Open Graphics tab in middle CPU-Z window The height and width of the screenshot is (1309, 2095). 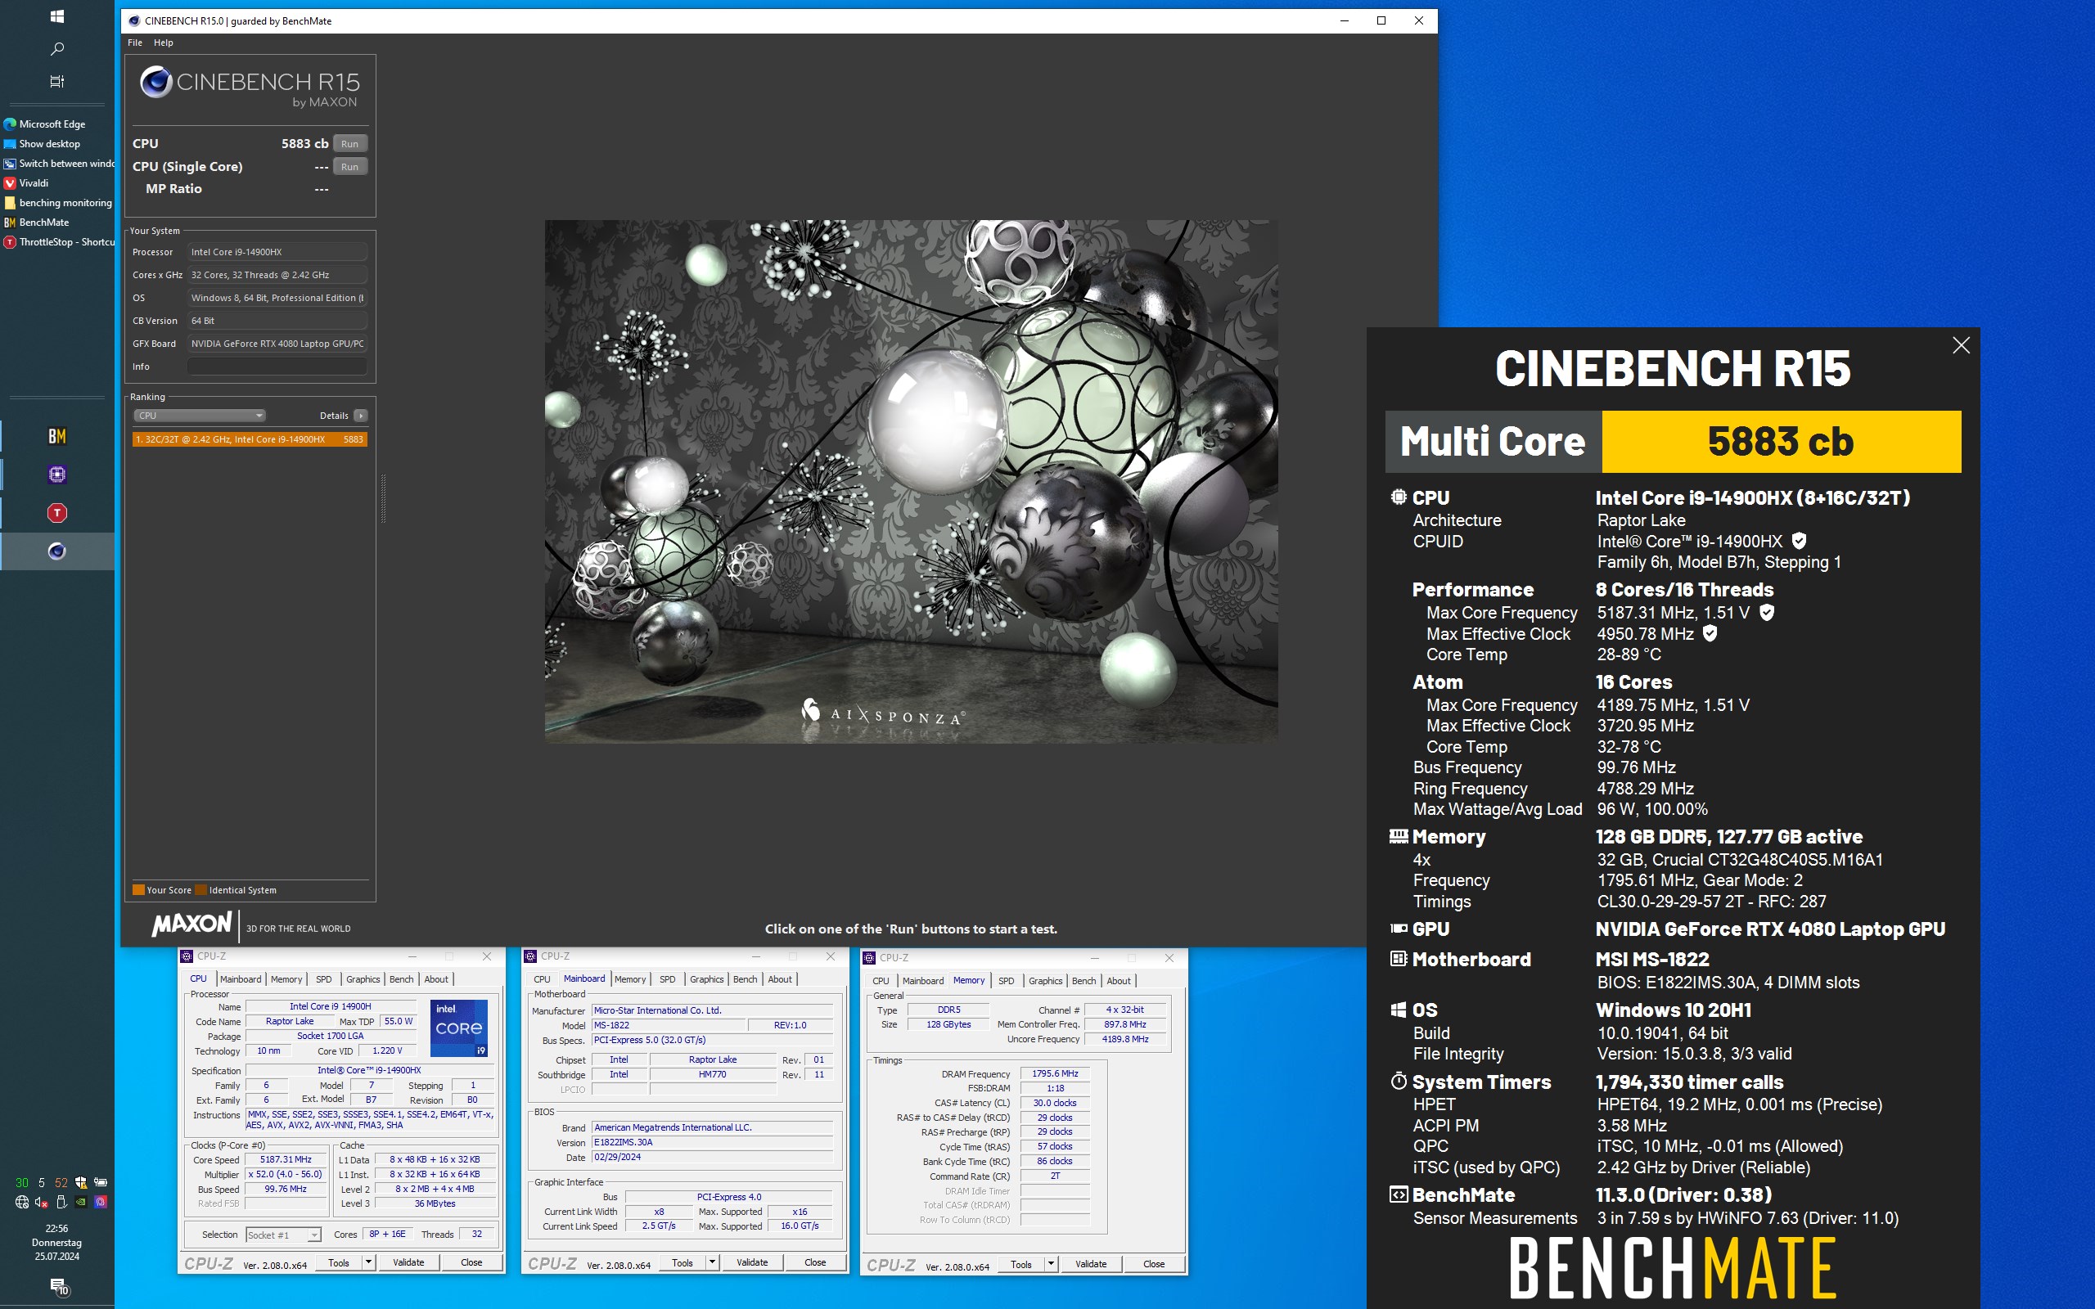(x=706, y=979)
